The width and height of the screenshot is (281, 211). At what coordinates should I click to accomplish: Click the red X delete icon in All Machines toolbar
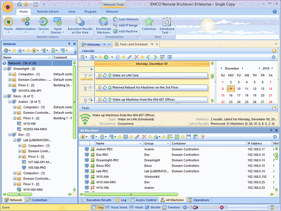(x=144, y=137)
